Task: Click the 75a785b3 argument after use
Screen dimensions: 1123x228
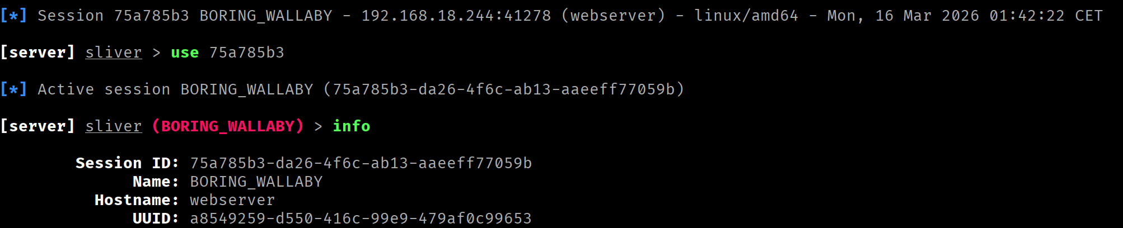Action: click(246, 53)
